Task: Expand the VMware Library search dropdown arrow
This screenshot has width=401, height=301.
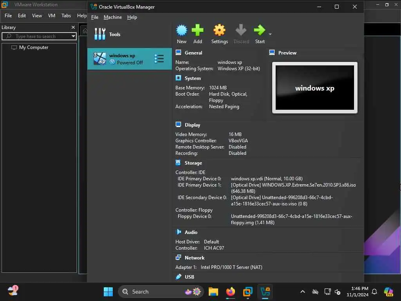Action: (73, 36)
